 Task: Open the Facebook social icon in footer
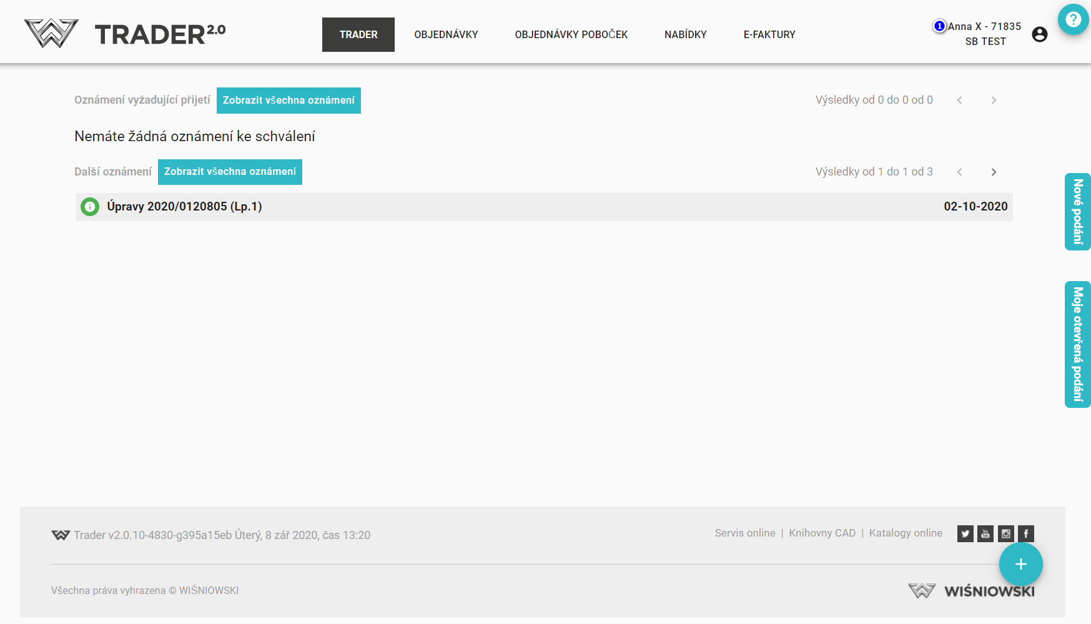click(1025, 533)
